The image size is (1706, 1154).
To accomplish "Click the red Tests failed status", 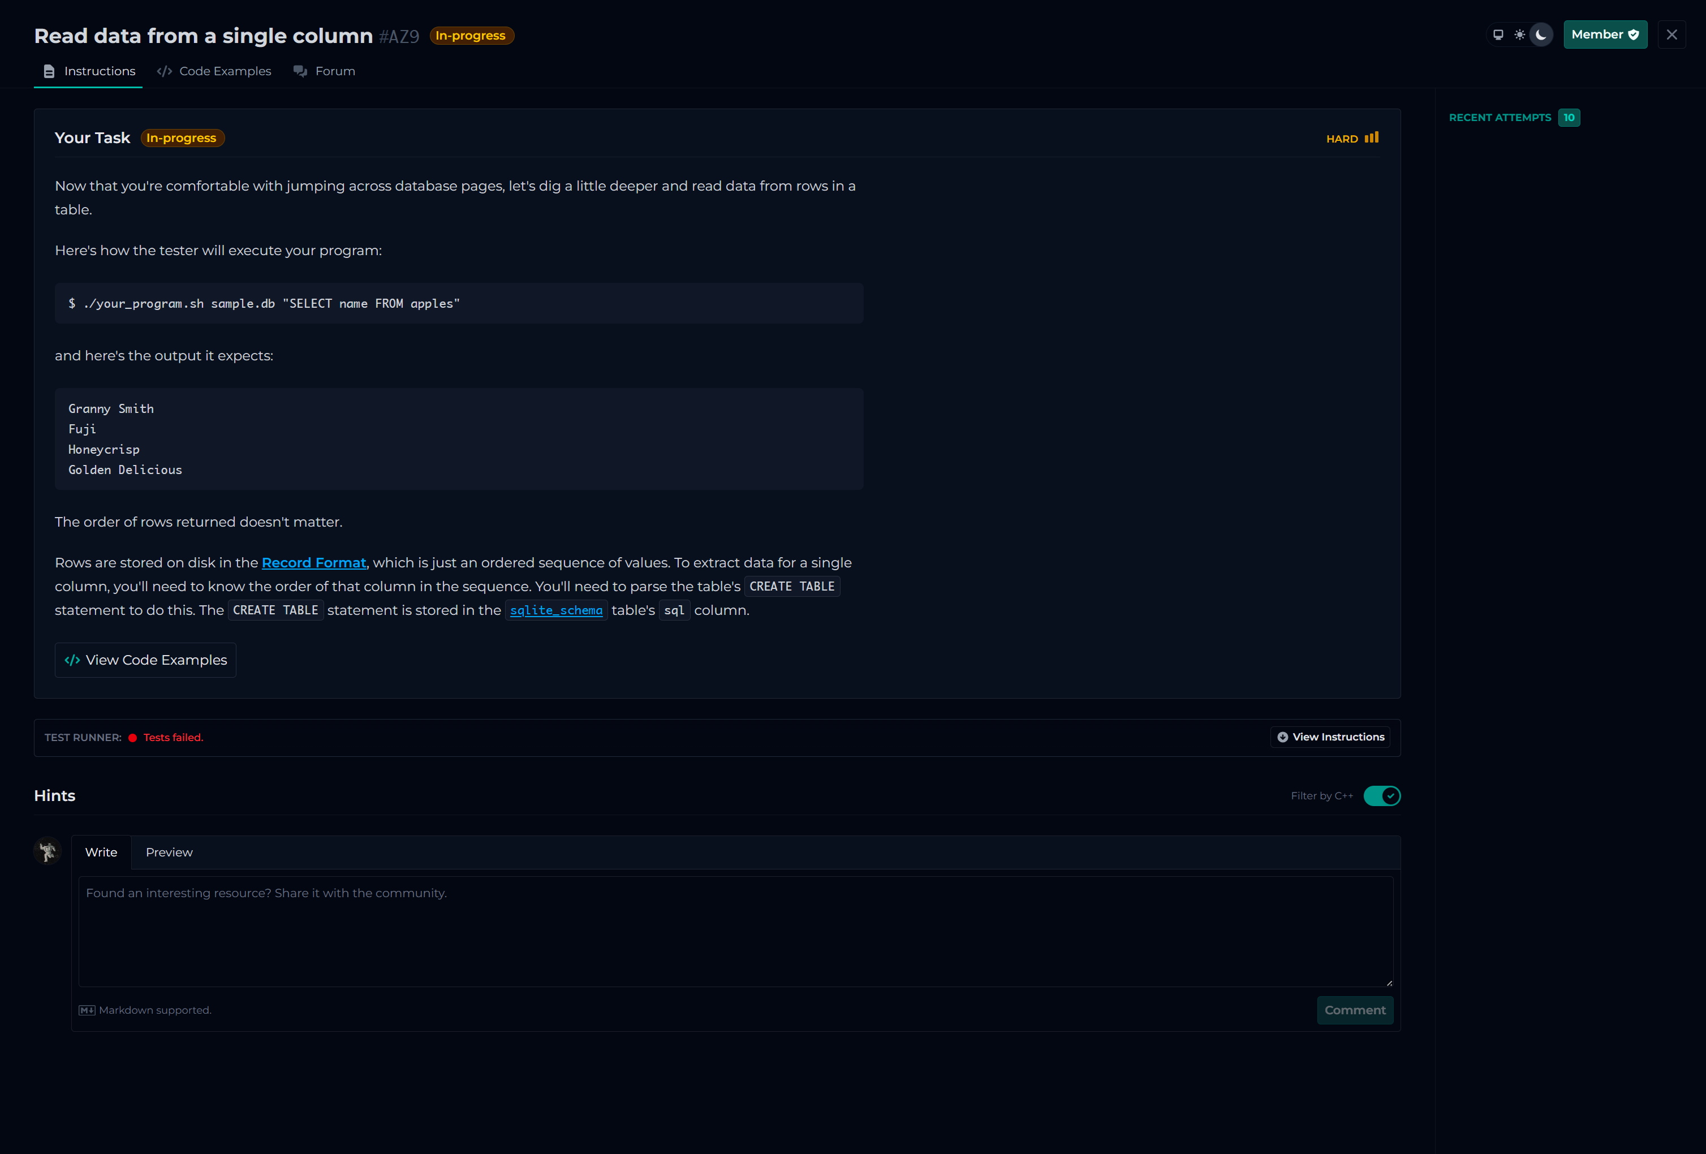I will pyautogui.click(x=173, y=737).
